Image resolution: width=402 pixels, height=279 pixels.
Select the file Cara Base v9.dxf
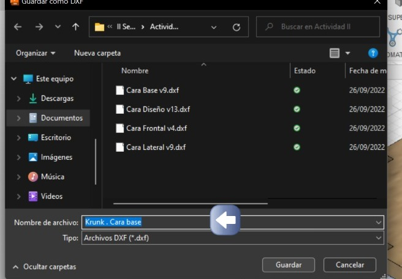coord(153,91)
